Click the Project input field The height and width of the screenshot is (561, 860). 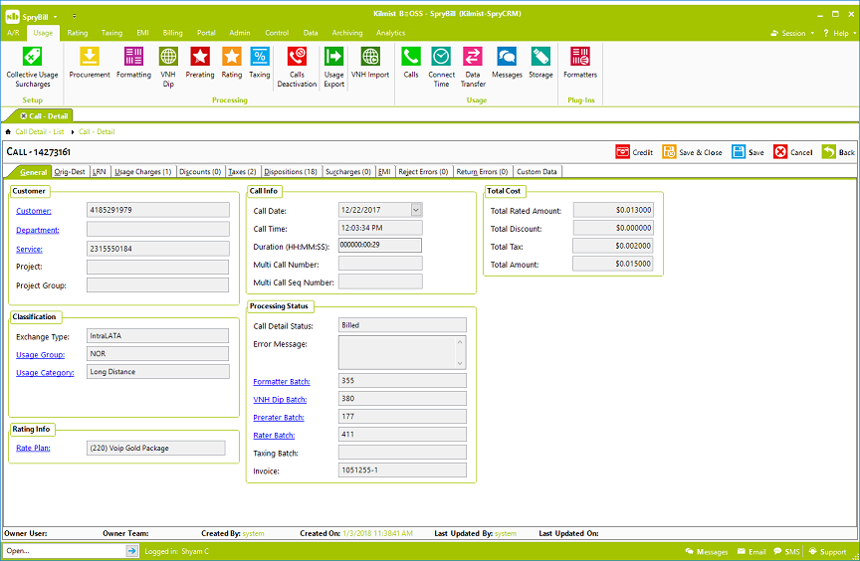click(x=157, y=267)
